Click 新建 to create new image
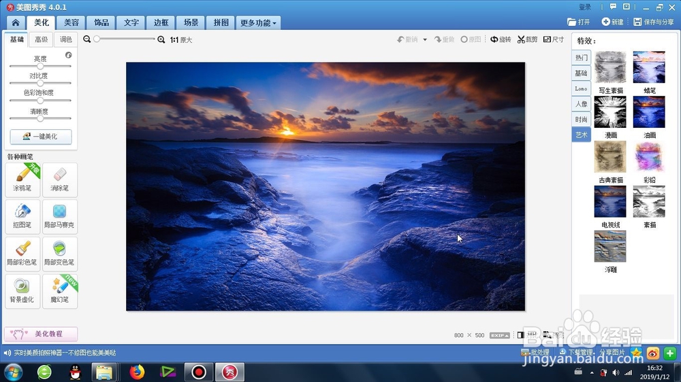This screenshot has width=681, height=382. 612,22
